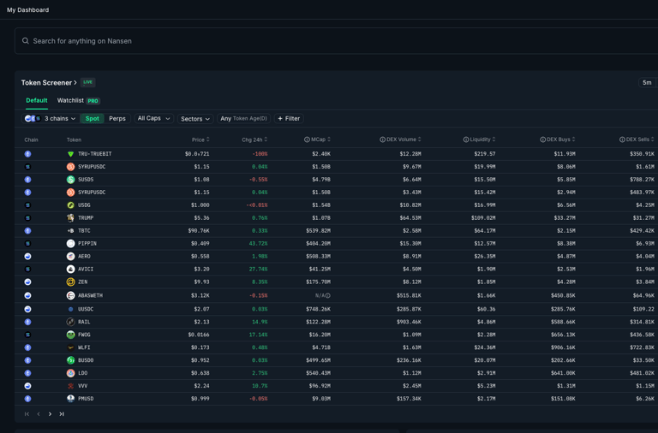The height and width of the screenshot is (433, 658).
Task: Go to the next page
Action: click(x=50, y=414)
